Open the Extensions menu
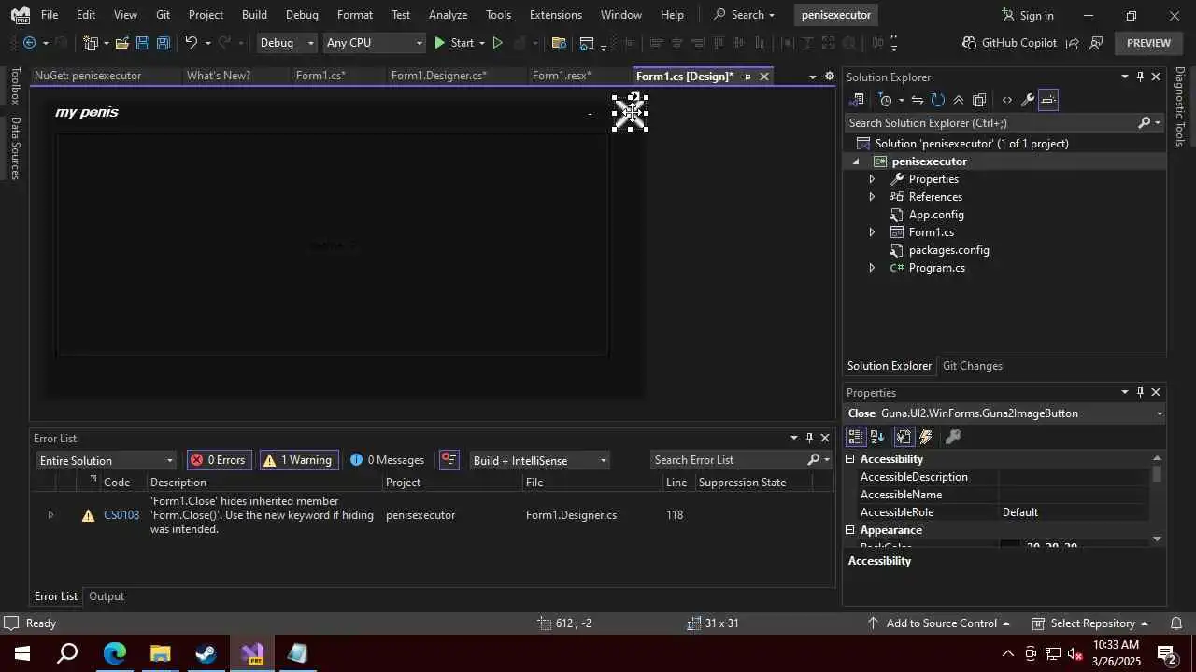1196x672 pixels. tap(555, 15)
